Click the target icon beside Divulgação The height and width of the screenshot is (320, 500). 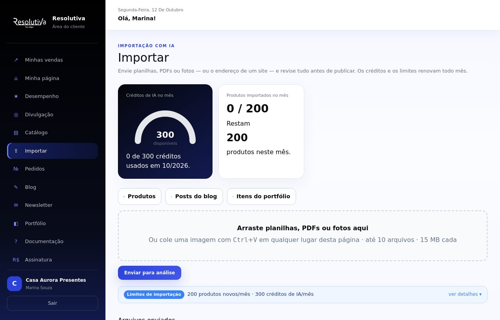16,115
